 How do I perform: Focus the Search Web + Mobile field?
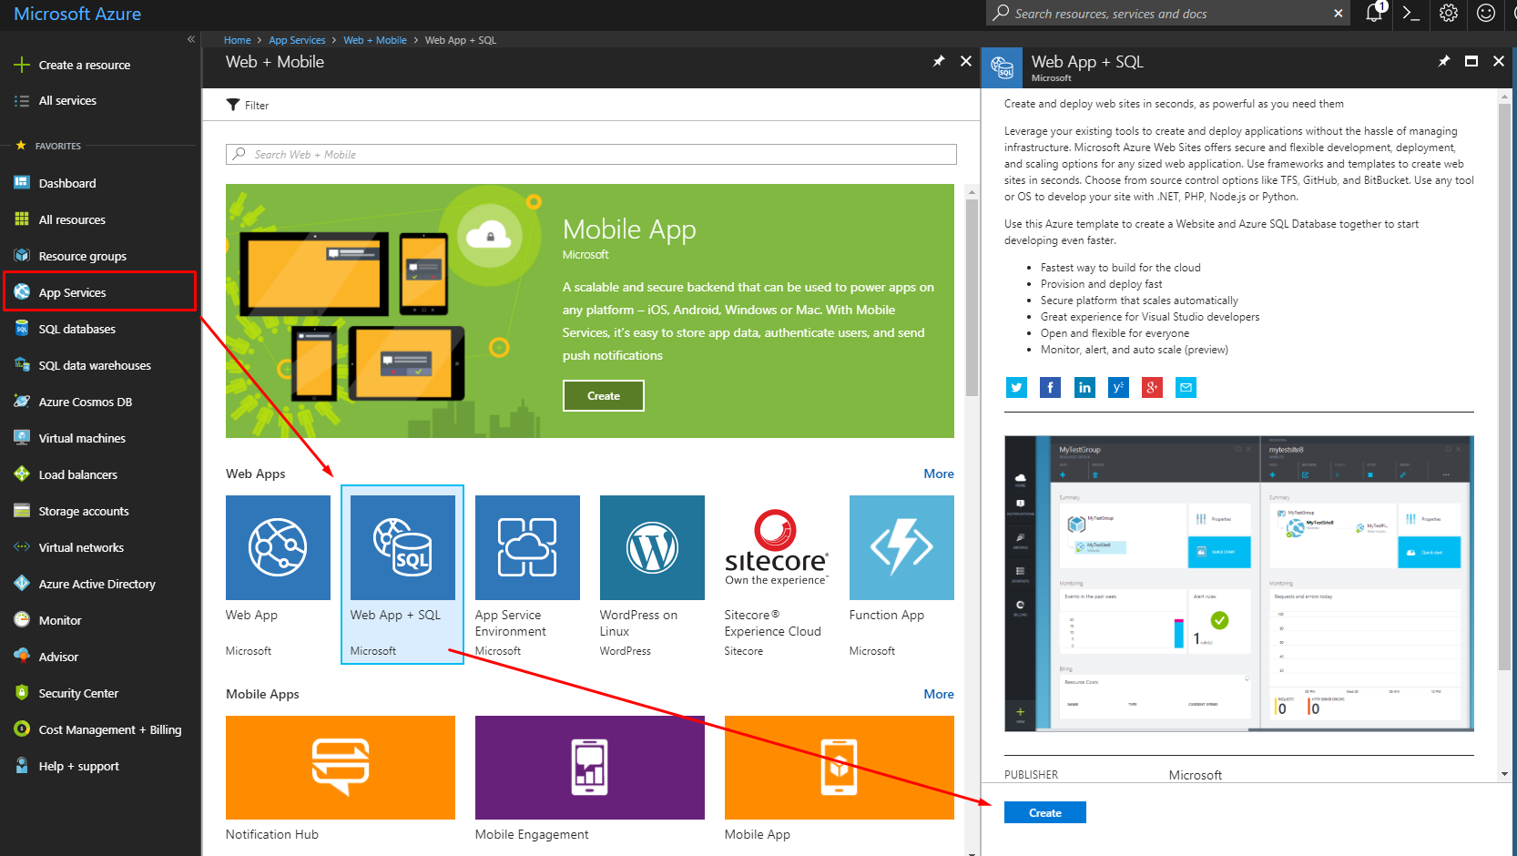[591, 154]
